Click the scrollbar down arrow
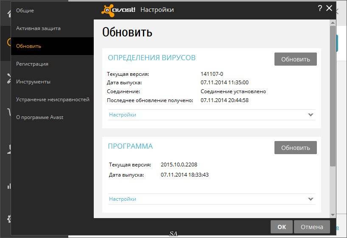Screen dimensions: 347x238 333,215
